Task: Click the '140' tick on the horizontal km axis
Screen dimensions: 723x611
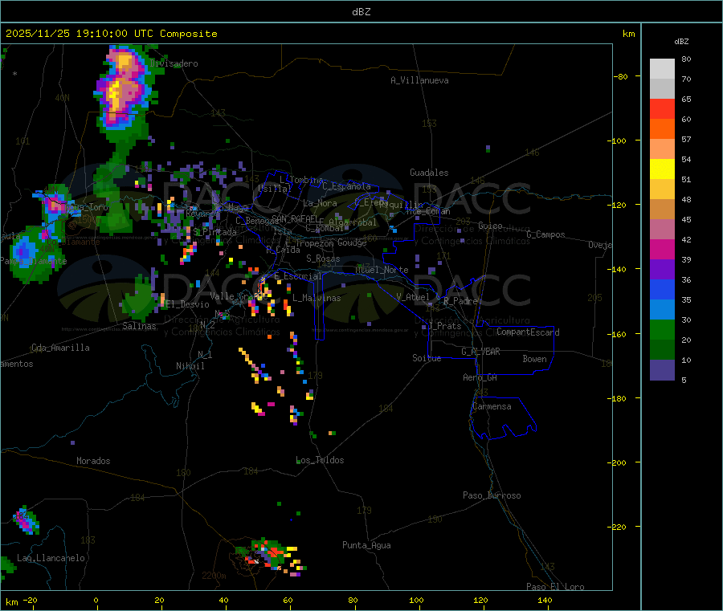Action: (x=545, y=600)
